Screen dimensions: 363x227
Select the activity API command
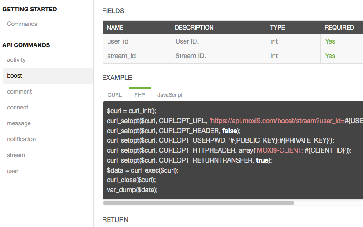pyautogui.click(x=16, y=59)
